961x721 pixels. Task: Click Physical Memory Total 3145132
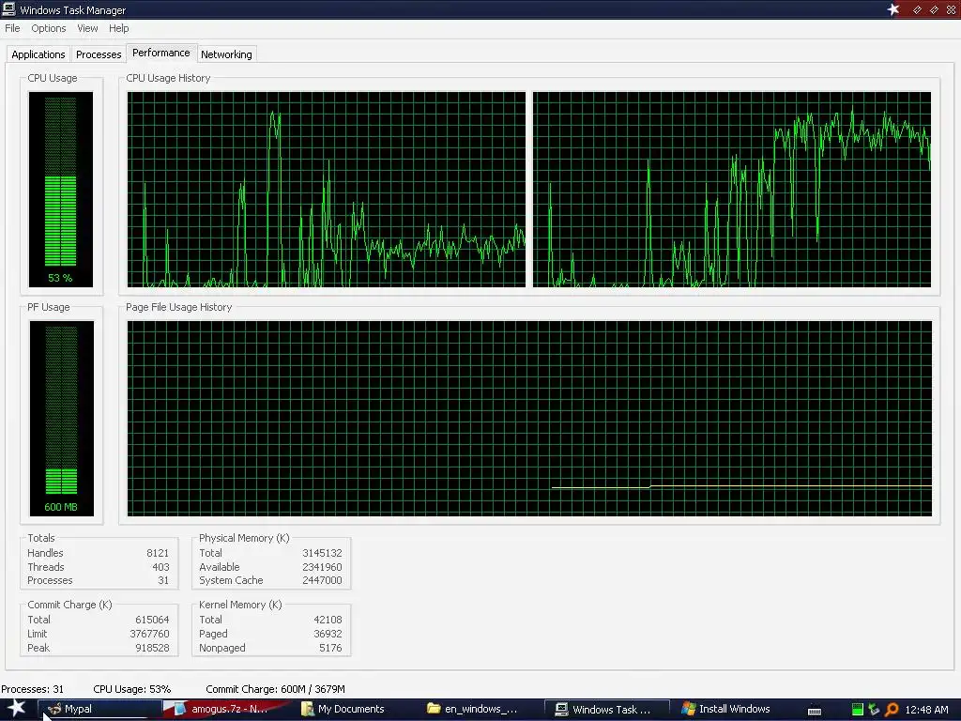click(322, 553)
